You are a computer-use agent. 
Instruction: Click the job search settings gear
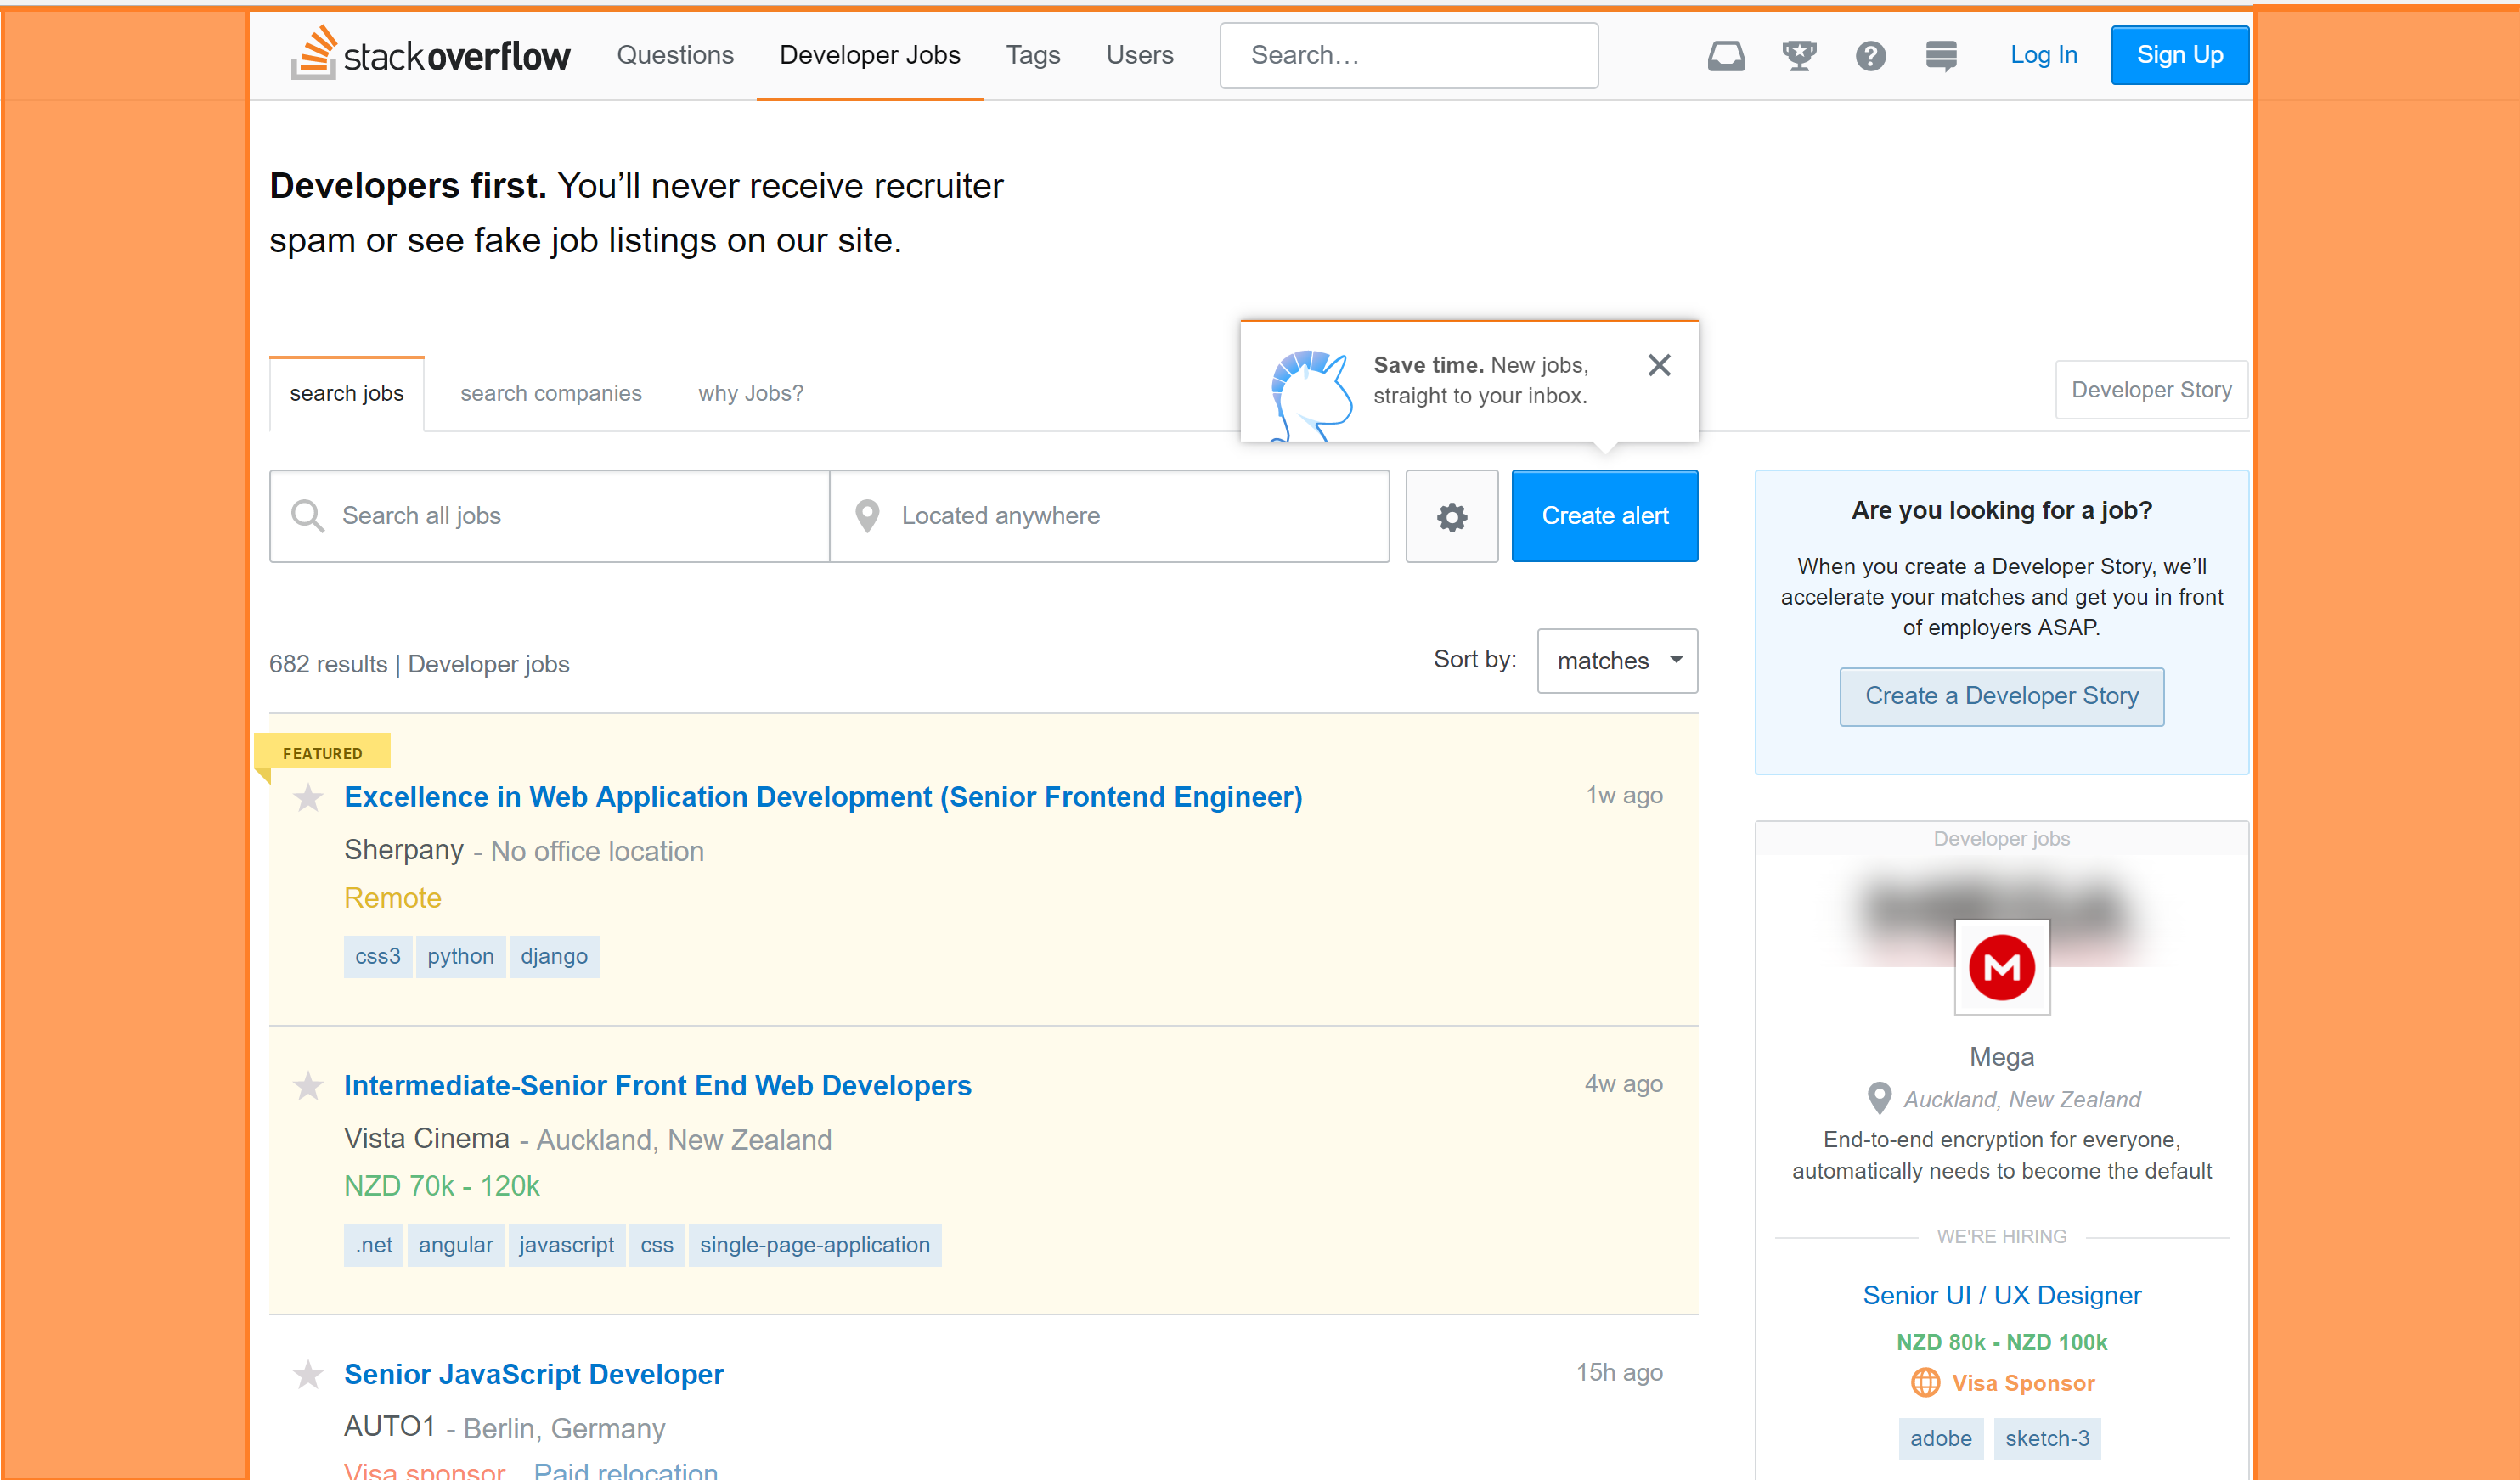pyautogui.click(x=1451, y=516)
